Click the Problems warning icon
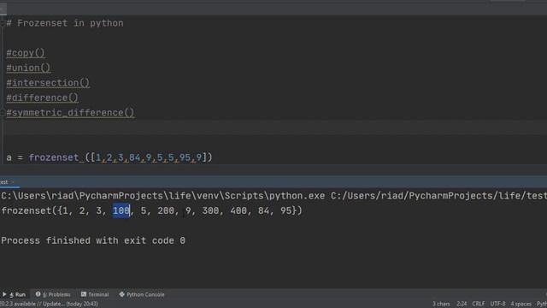The image size is (547, 308). click(x=38, y=294)
